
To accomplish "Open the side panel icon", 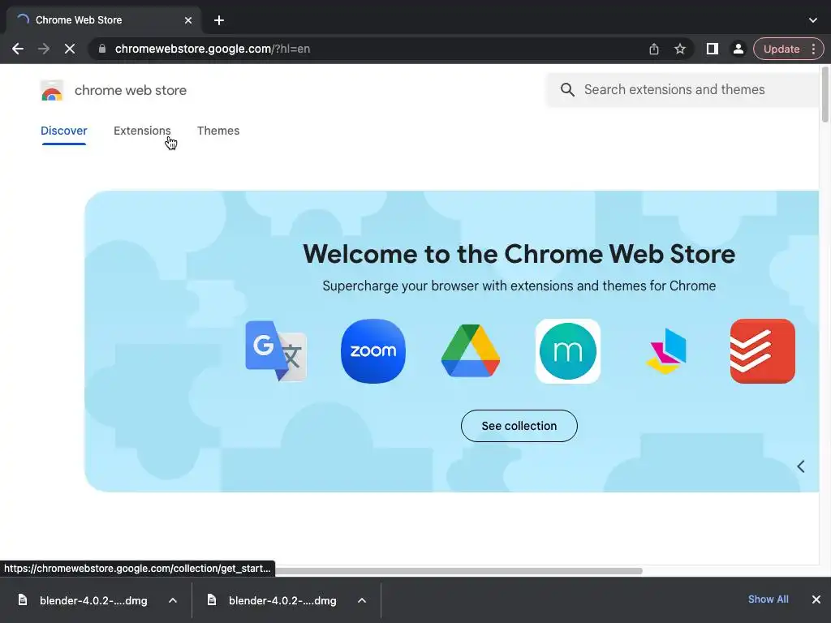I will 713,49.
